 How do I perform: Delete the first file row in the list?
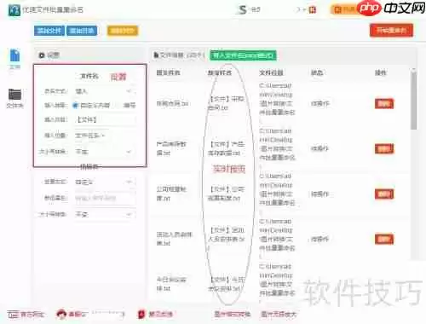[x=384, y=104]
